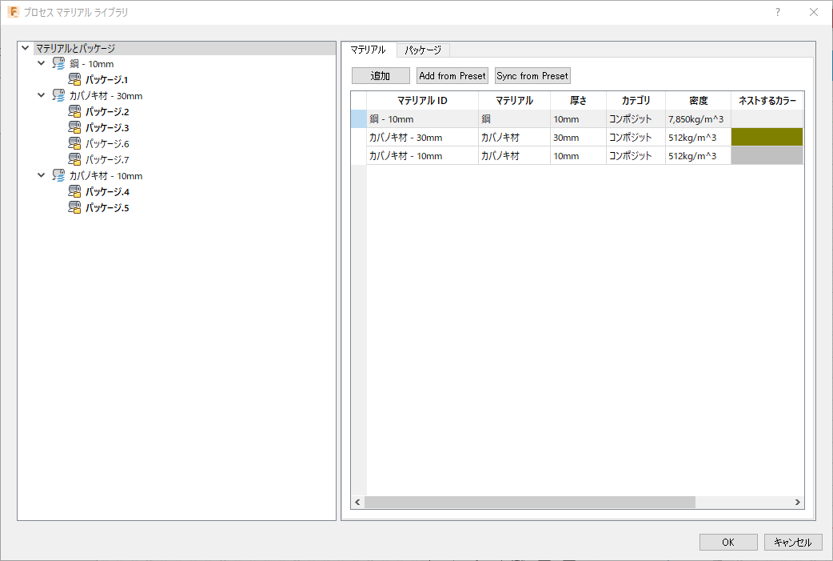Click the package icon beside パッケージ.4

(75, 191)
